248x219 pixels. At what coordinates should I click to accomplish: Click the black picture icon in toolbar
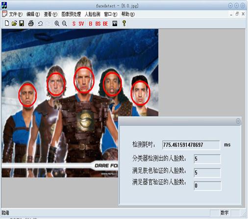click(115, 24)
